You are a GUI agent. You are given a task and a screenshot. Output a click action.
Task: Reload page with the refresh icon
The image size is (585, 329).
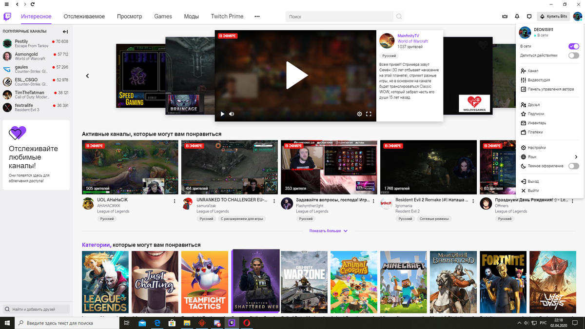click(x=33, y=4)
